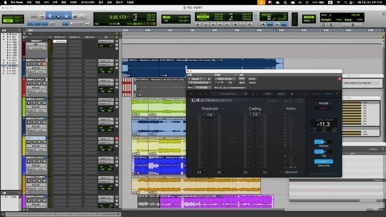The image size is (386, 217).
Task: Click the L4 Release slider
Action: [x=324, y=142]
